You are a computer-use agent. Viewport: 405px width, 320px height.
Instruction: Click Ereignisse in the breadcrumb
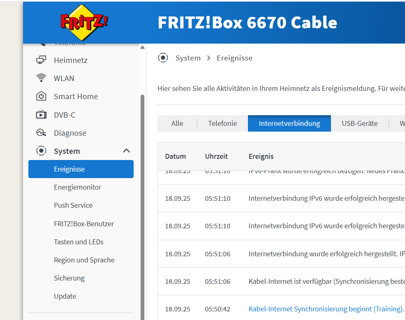pos(234,58)
